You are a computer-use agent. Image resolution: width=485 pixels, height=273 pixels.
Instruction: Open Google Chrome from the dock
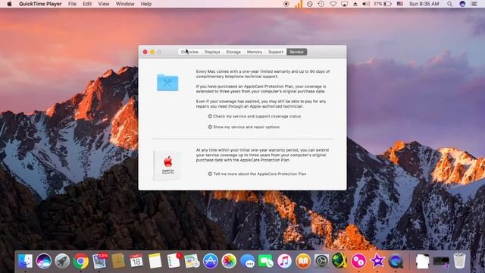[81, 261]
